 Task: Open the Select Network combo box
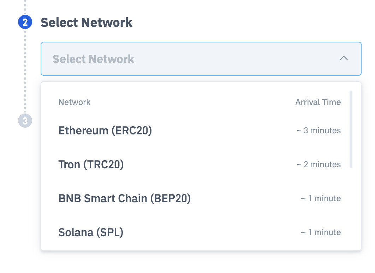(x=201, y=59)
